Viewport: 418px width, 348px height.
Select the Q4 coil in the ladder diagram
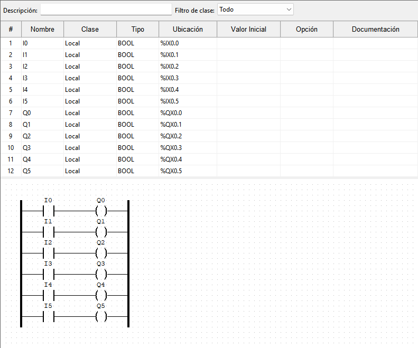tap(101, 295)
